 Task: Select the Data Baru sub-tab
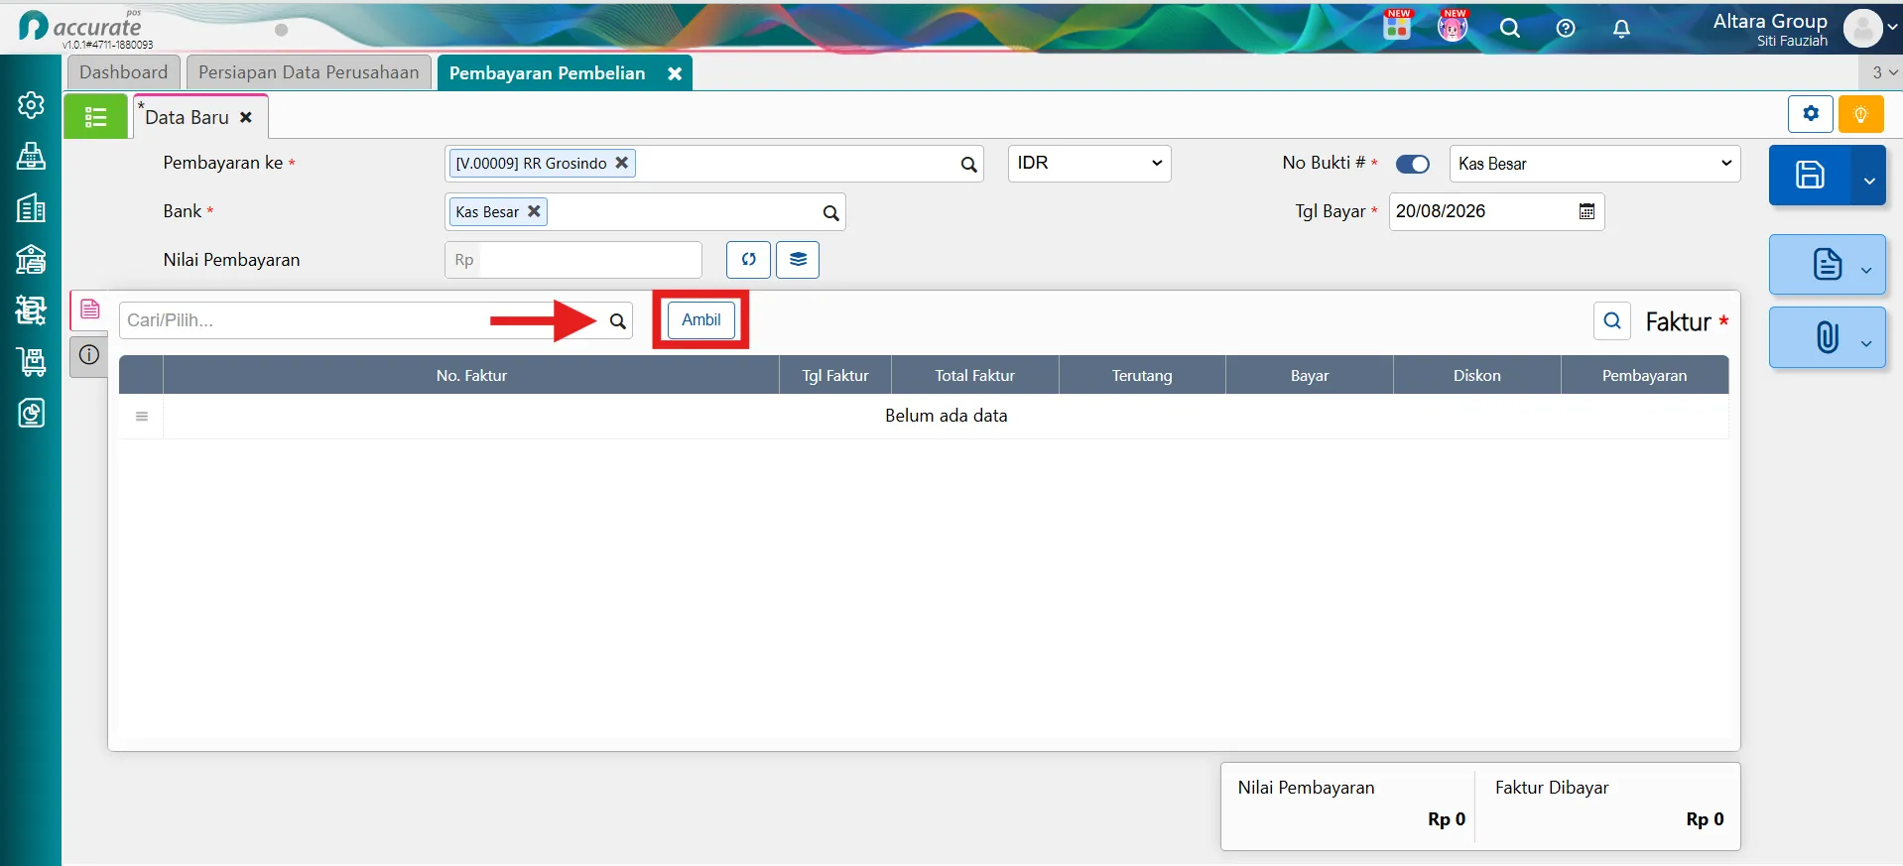(188, 117)
